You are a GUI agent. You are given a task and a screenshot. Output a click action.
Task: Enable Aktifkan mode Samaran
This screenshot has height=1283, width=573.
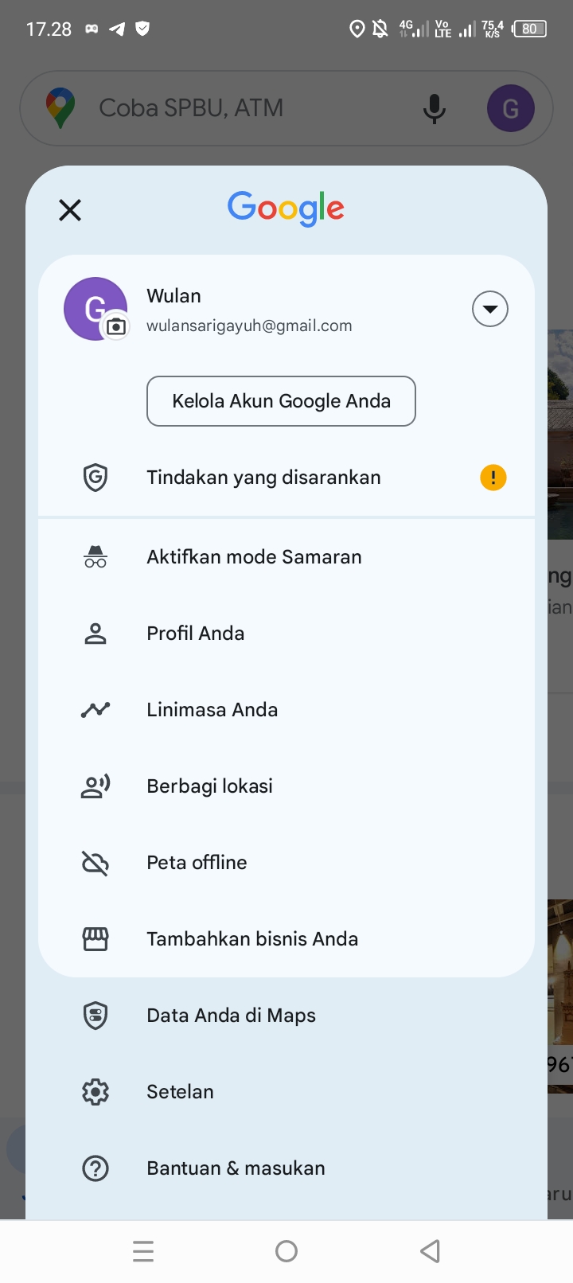click(x=254, y=557)
